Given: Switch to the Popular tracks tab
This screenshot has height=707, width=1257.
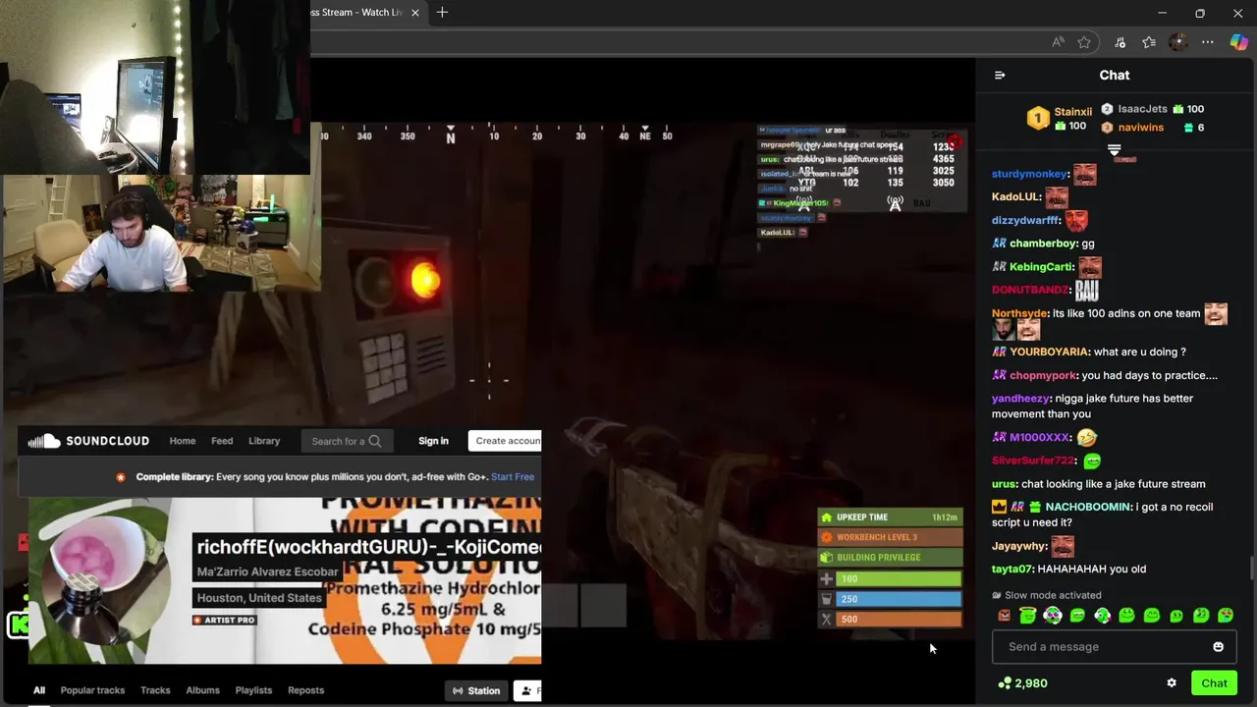Looking at the screenshot, I should pyautogui.click(x=92, y=690).
